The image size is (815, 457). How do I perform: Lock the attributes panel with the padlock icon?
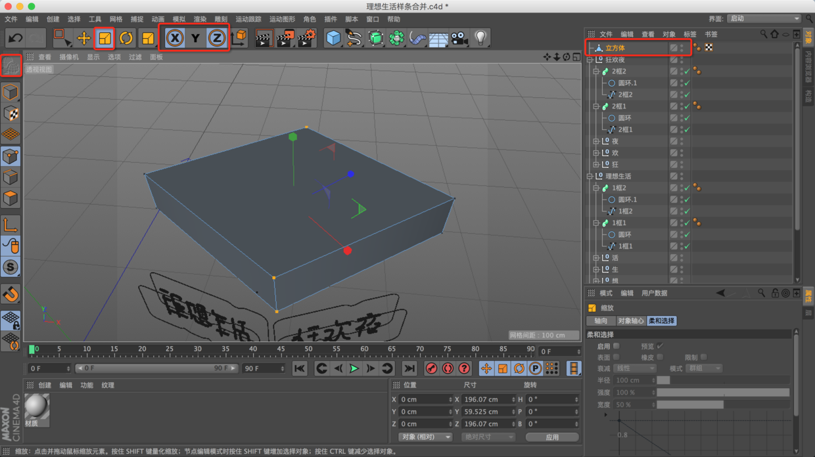click(x=775, y=294)
